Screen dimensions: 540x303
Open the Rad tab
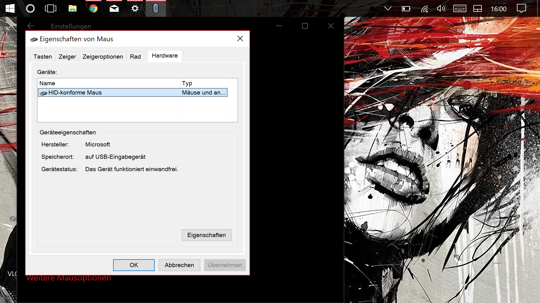135,57
